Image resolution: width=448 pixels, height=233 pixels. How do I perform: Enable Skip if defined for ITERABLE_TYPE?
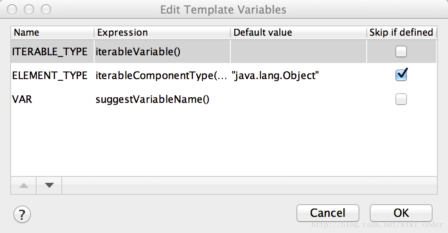[401, 51]
